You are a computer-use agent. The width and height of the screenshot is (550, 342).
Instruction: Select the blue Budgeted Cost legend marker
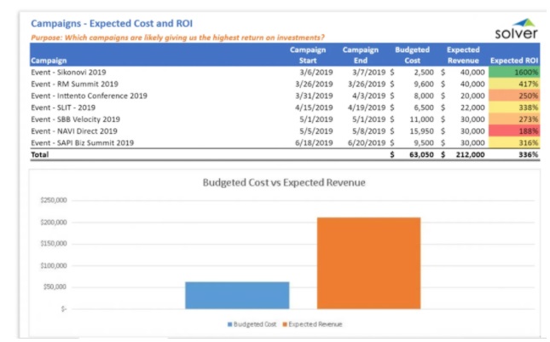pyautogui.click(x=229, y=324)
